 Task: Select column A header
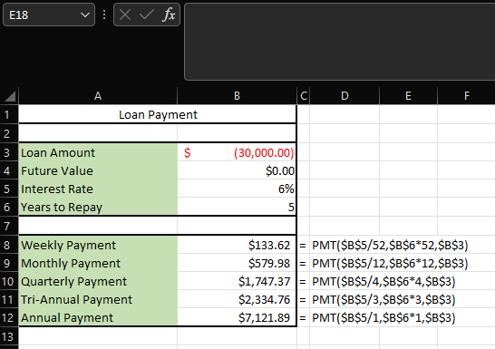(x=98, y=96)
